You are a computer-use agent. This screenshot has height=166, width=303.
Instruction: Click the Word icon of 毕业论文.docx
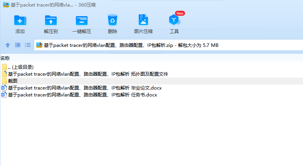(4, 88)
